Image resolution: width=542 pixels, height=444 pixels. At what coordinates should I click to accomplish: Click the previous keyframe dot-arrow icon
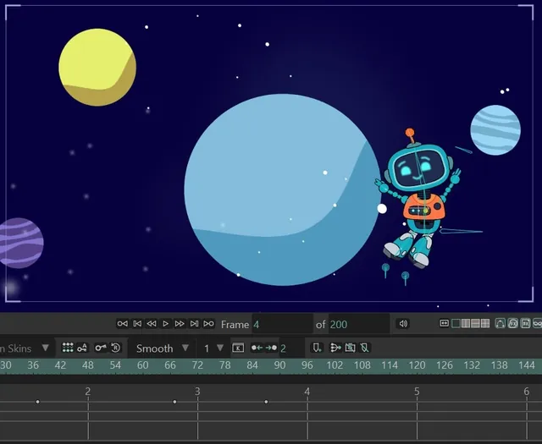(x=257, y=348)
